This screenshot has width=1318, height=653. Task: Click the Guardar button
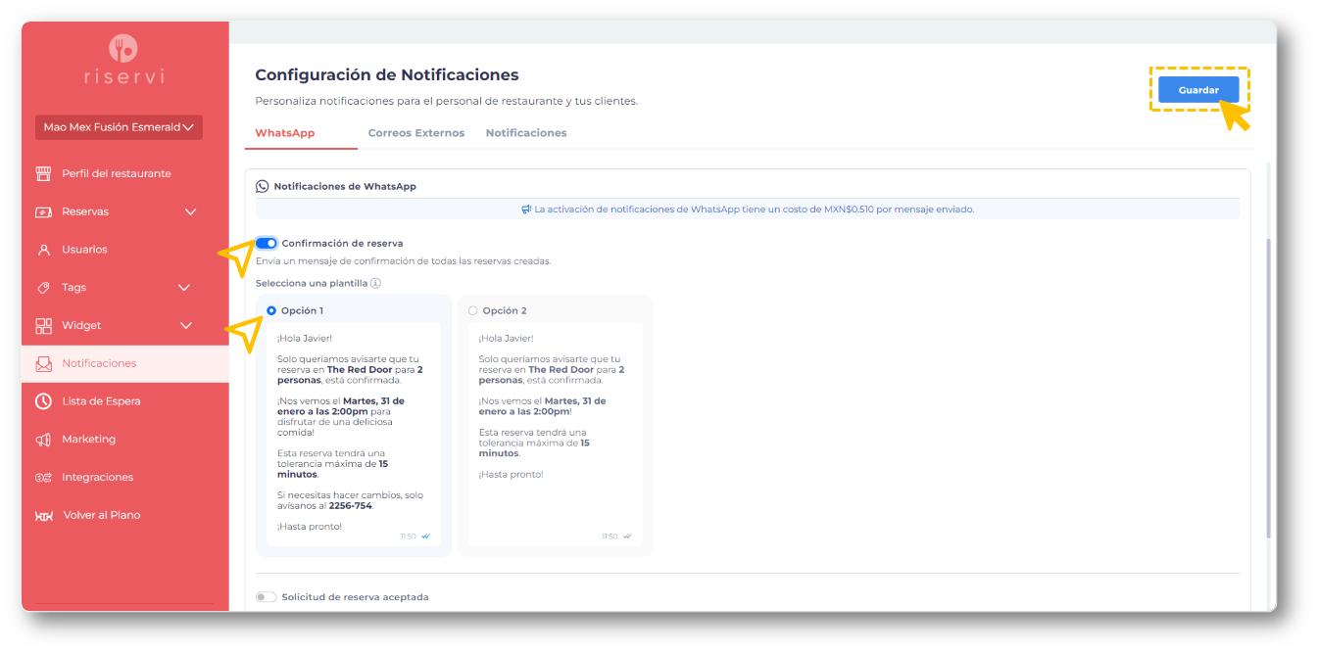1198,90
